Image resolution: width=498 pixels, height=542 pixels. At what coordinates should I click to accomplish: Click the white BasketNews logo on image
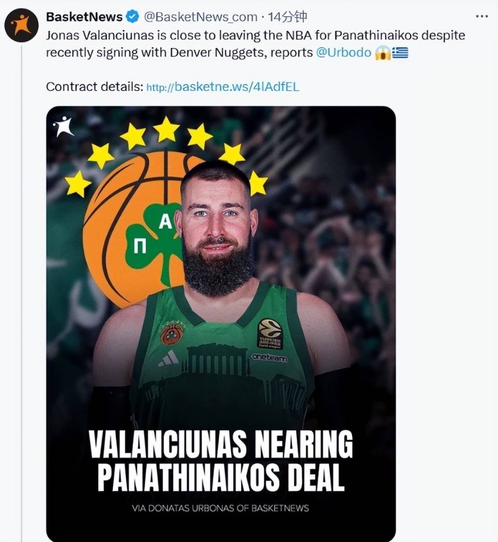[63, 126]
